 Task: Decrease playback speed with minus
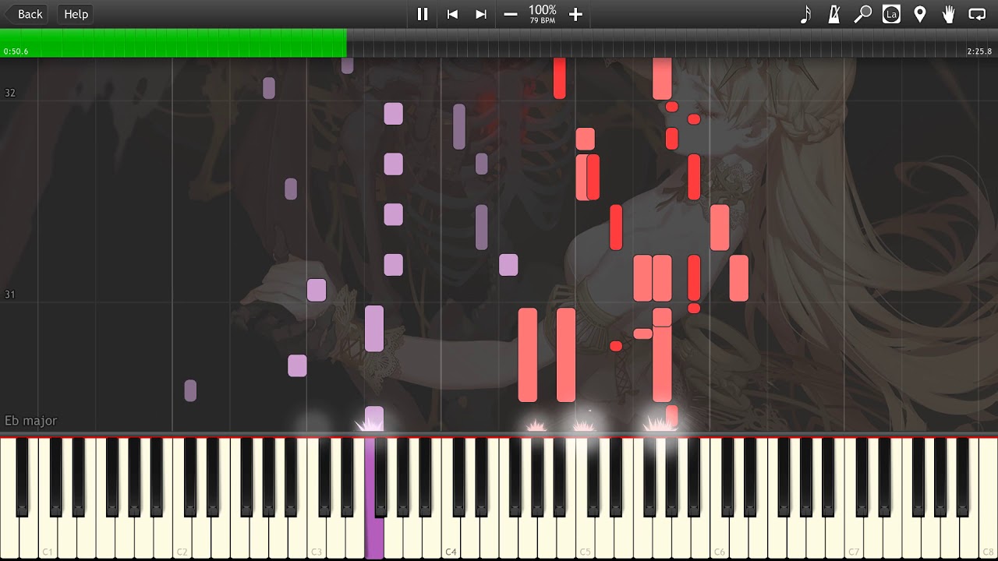point(511,14)
